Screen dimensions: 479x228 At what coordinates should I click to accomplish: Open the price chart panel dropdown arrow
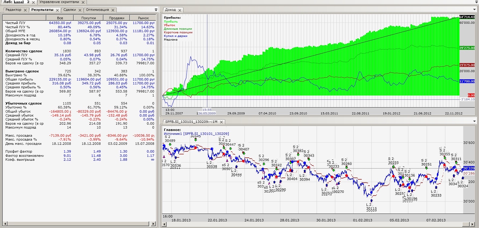coord(475,122)
